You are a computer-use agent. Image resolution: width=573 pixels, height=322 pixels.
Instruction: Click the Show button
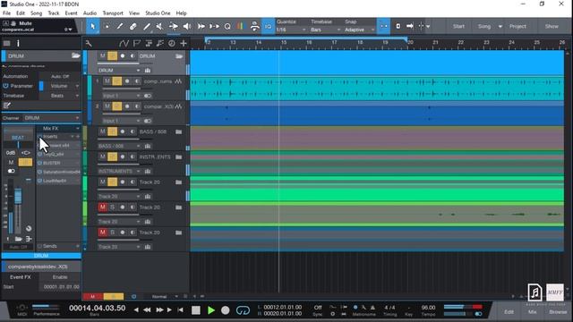pos(552,26)
